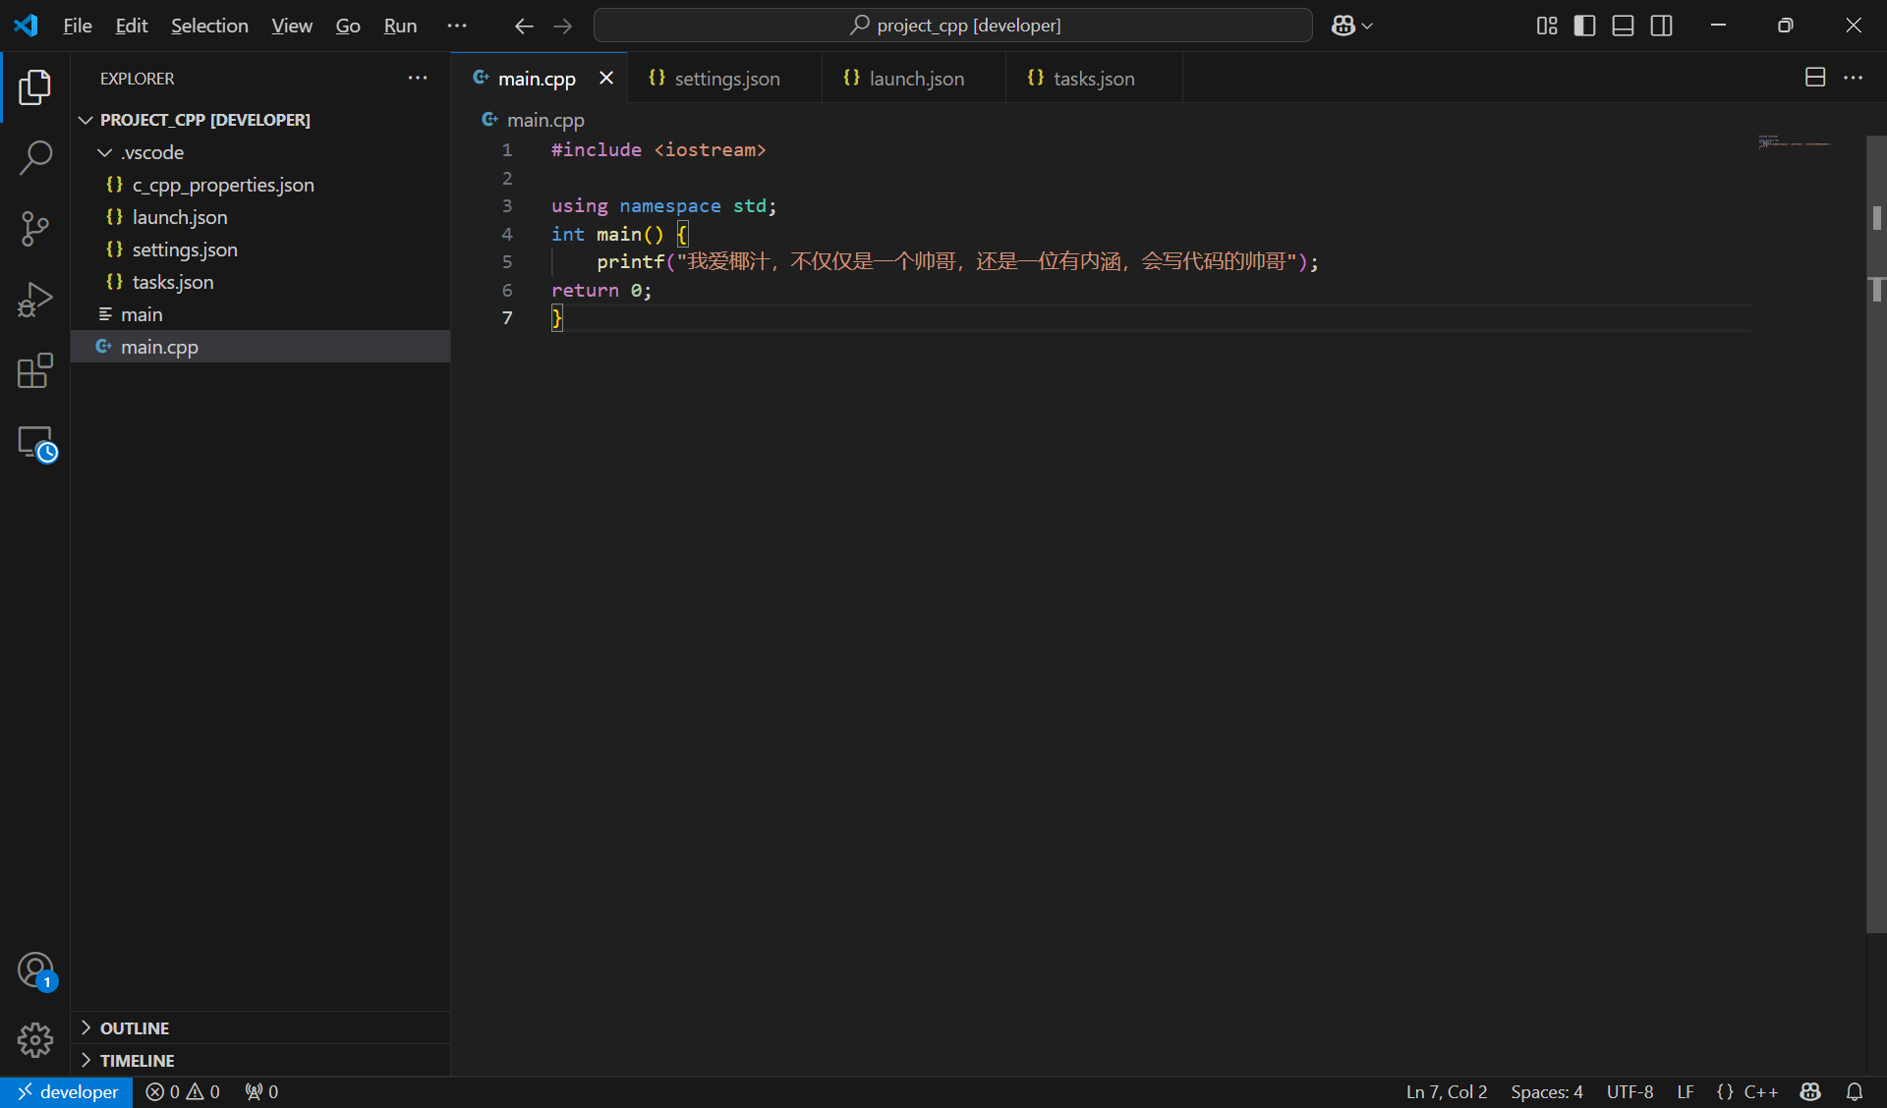The image size is (1887, 1108).
Task: Open the Manage settings gear menu
Action: [x=35, y=1040]
